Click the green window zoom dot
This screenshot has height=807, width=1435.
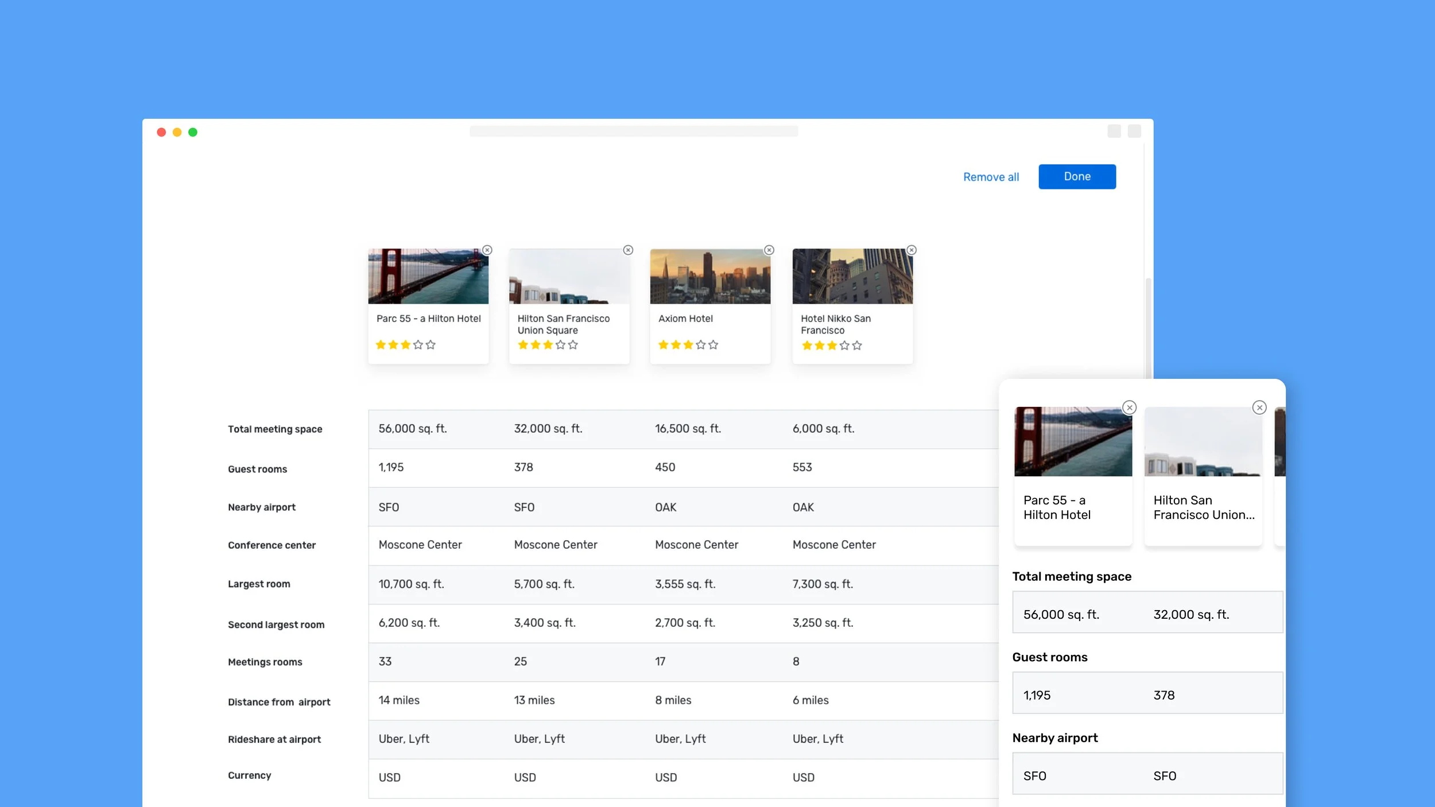point(193,133)
